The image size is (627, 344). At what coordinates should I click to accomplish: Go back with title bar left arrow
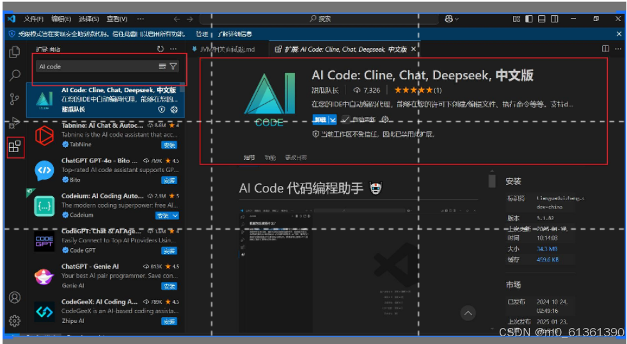[x=177, y=19]
